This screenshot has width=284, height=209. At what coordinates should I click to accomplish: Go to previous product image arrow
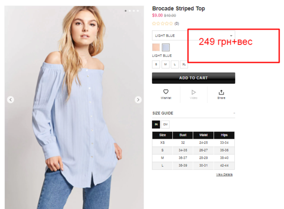(10, 100)
